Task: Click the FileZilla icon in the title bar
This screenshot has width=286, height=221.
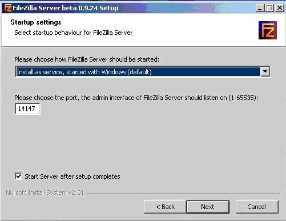Action: pyautogui.click(x=7, y=8)
